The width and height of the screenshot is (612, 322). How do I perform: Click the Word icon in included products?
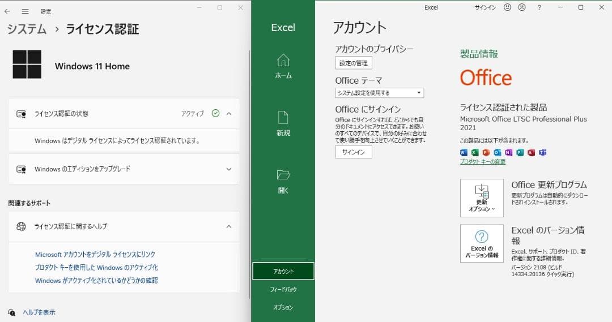coord(464,152)
